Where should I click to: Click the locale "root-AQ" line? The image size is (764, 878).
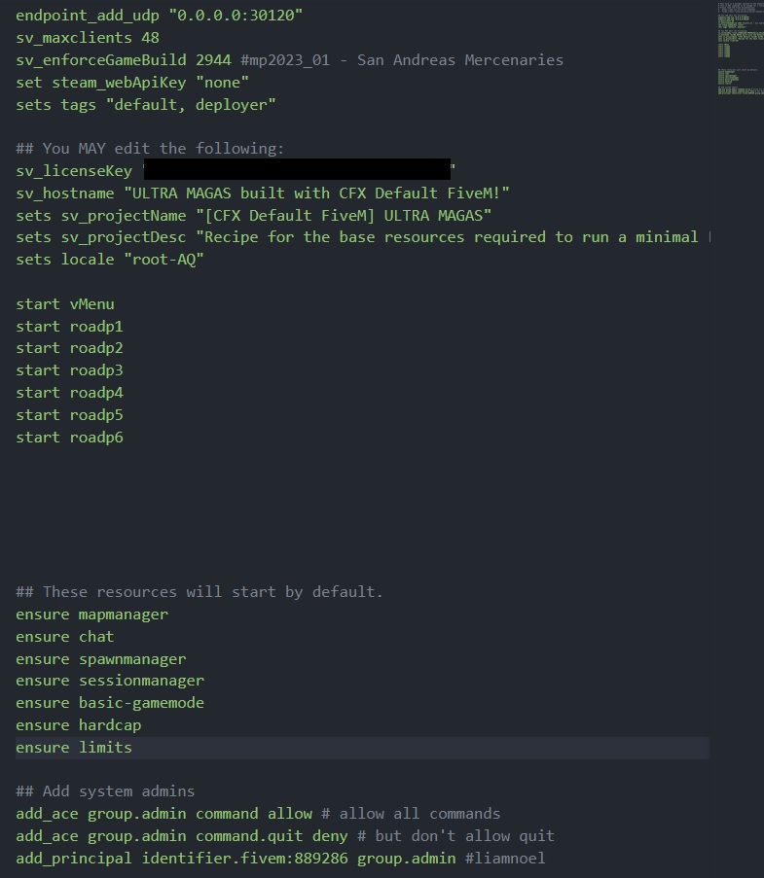(110, 260)
